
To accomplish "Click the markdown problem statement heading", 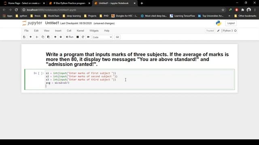I will pos(137,59).
